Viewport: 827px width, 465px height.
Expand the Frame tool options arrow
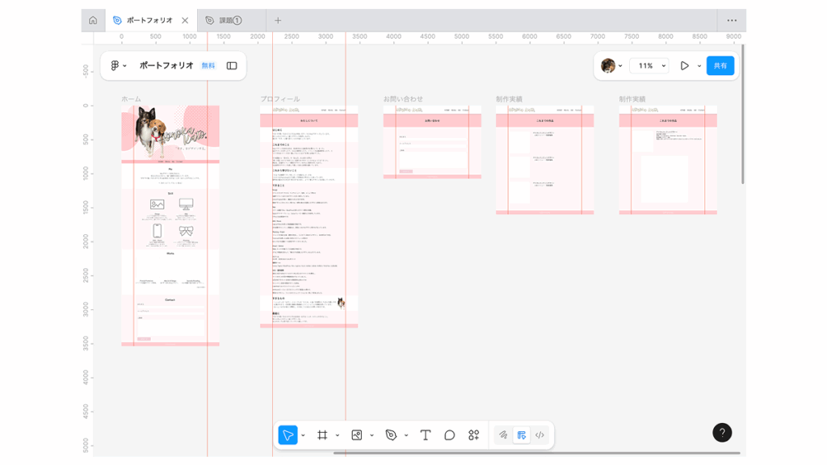pyautogui.click(x=338, y=436)
